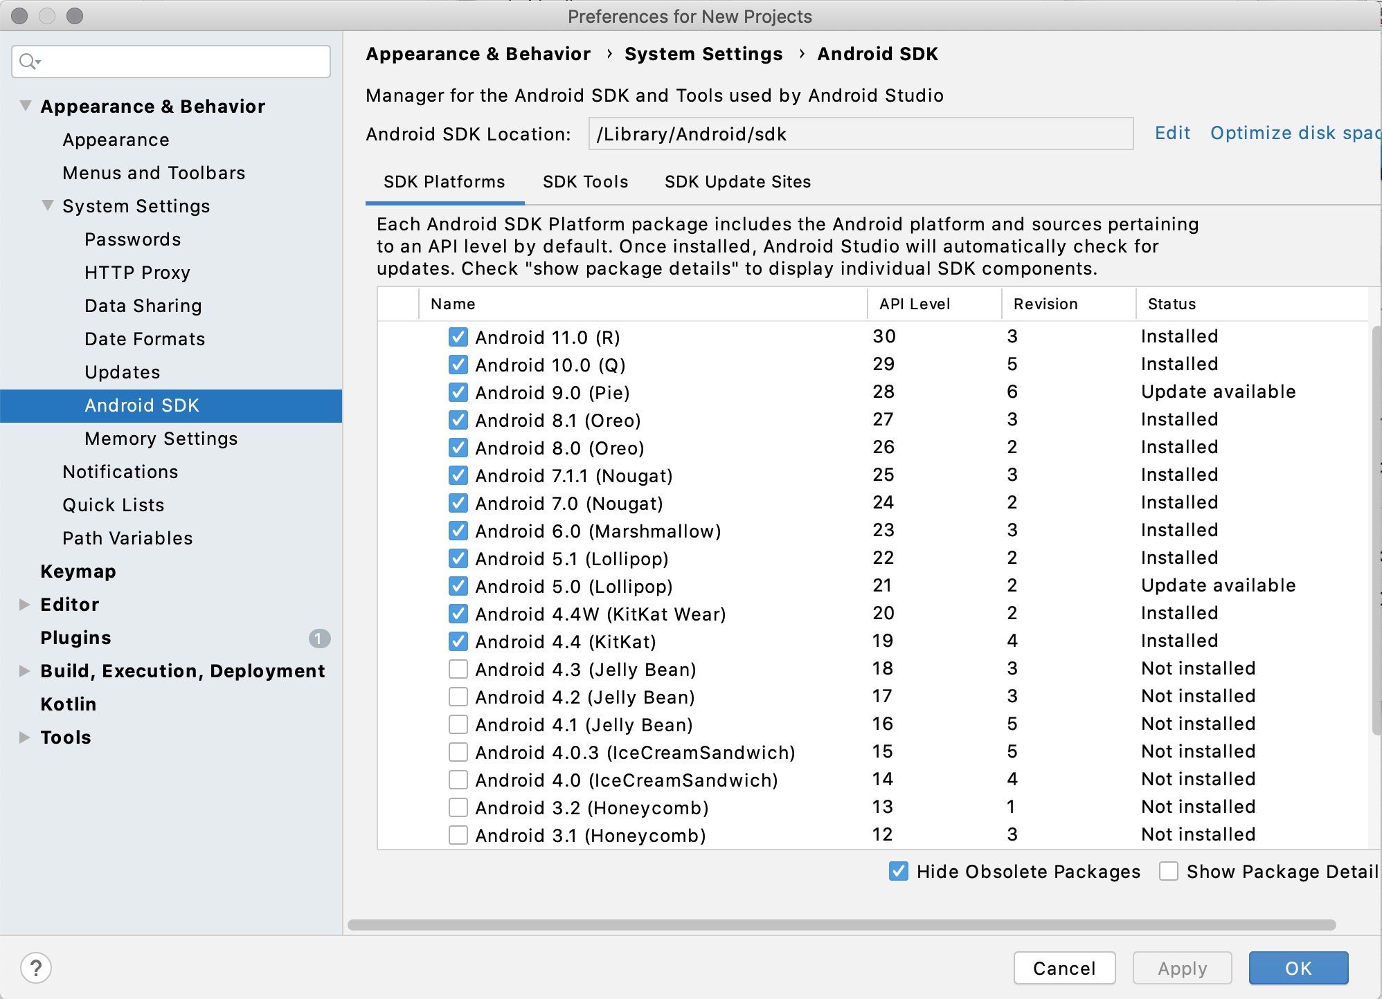Click Edit link for SDK location
The image size is (1382, 999).
click(1172, 133)
